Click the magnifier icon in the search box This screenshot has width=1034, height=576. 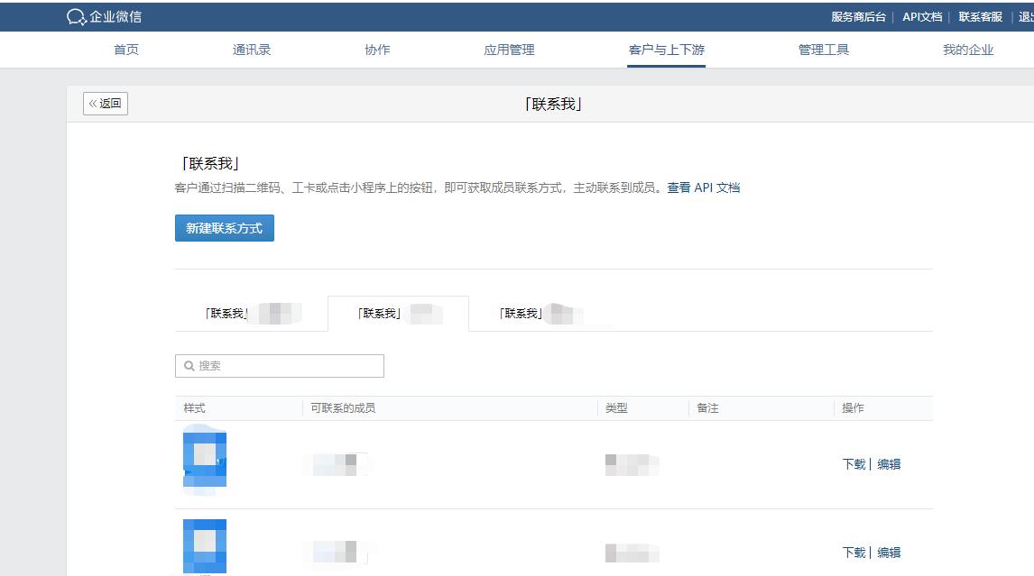pos(188,365)
